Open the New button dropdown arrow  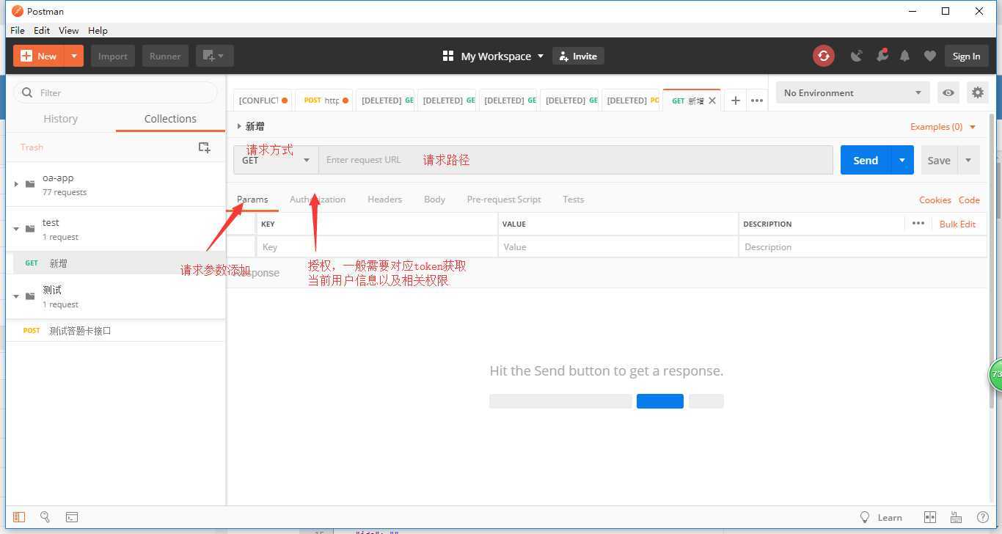click(74, 56)
